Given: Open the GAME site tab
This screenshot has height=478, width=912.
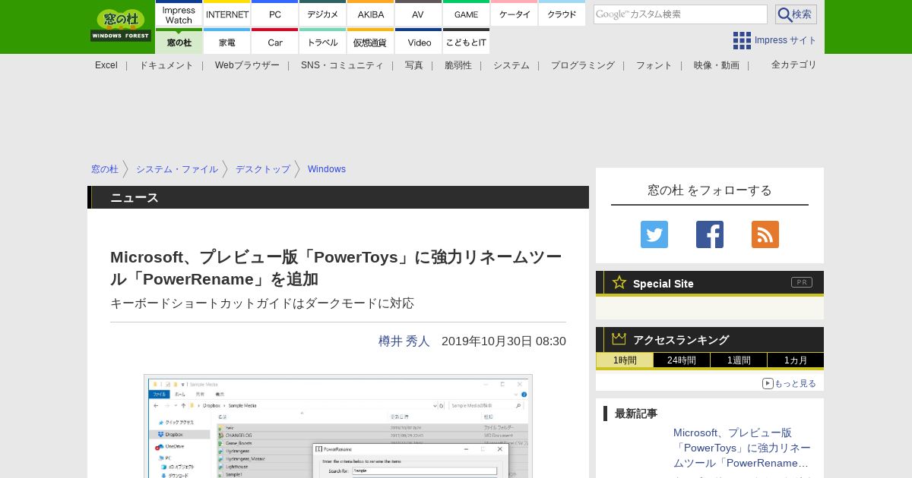Looking at the screenshot, I should tap(466, 14).
